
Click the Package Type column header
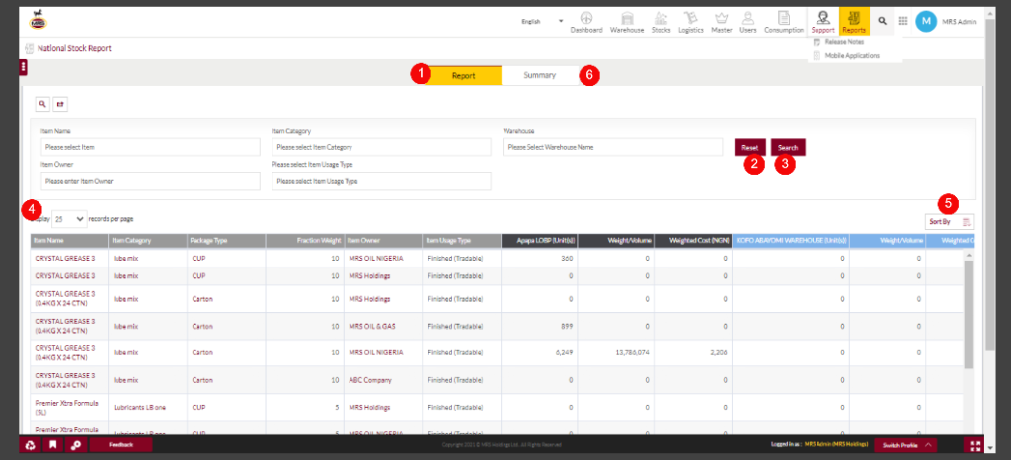[226, 240]
